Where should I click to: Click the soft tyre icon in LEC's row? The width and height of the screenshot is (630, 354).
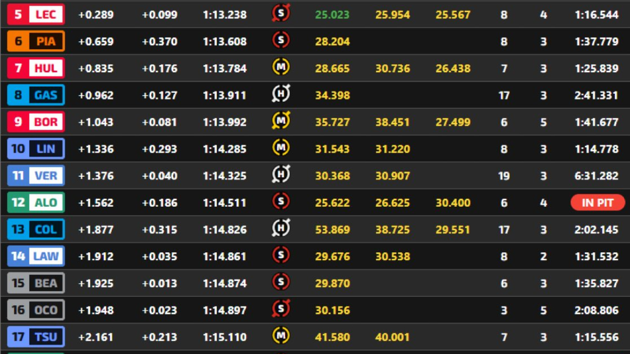point(281,13)
